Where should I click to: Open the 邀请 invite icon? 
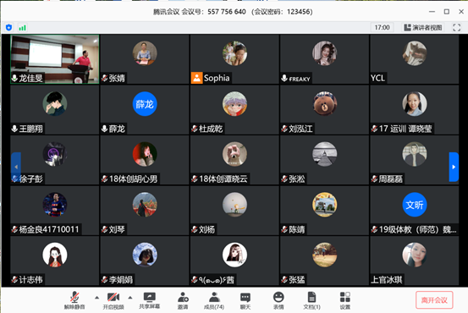point(183,300)
